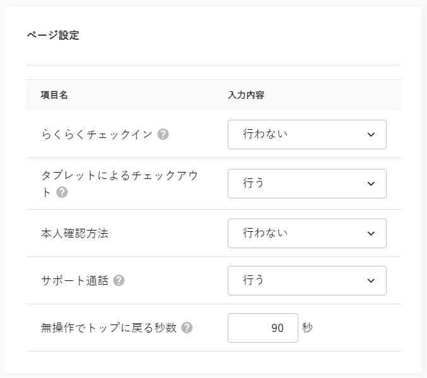Click the 秒 unit label
This screenshot has height=378, width=427.
[x=307, y=328]
